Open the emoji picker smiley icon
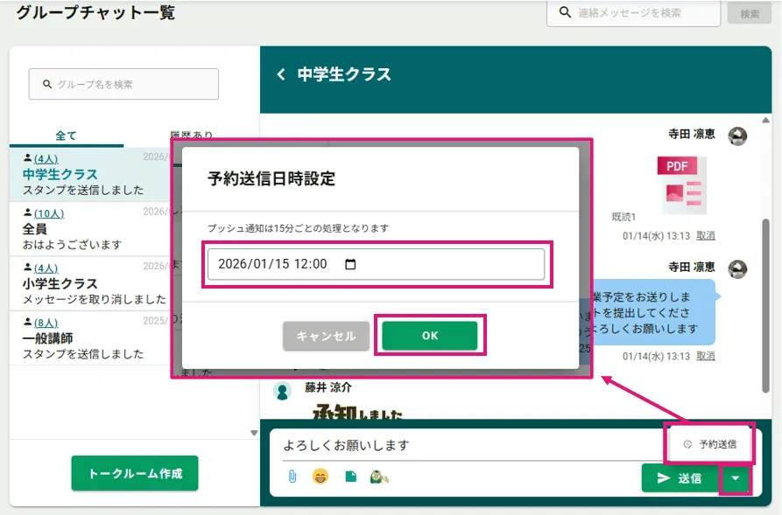Viewport: 782px width, 515px height. (321, 477)
